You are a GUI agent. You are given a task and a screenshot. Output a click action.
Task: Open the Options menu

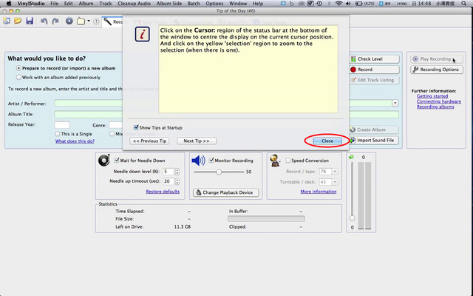pos(214,4)
